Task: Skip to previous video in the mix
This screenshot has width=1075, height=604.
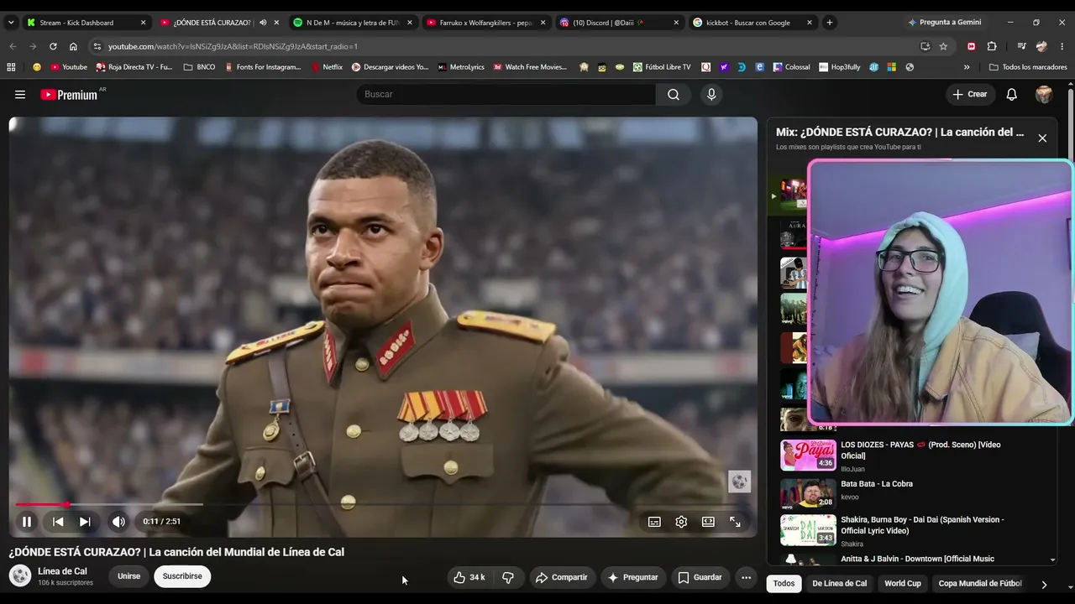Action: (58, 522)
